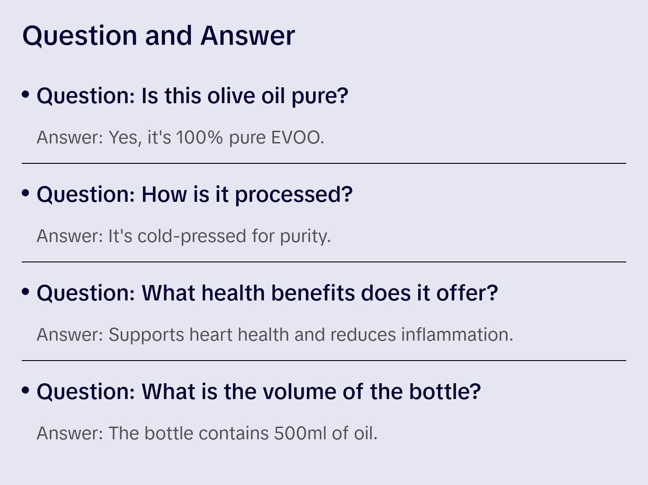This screenshot has height=485, width=648.
Task: Open the "What health benefits does it offer?" question
Action: click(x=267, y=293)
